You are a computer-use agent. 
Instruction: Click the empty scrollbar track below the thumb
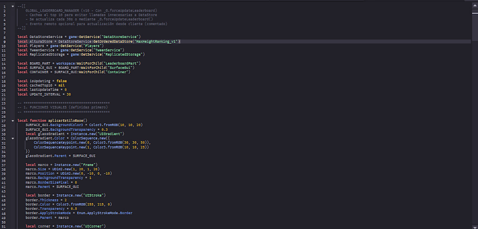click(x=475, y=130)
